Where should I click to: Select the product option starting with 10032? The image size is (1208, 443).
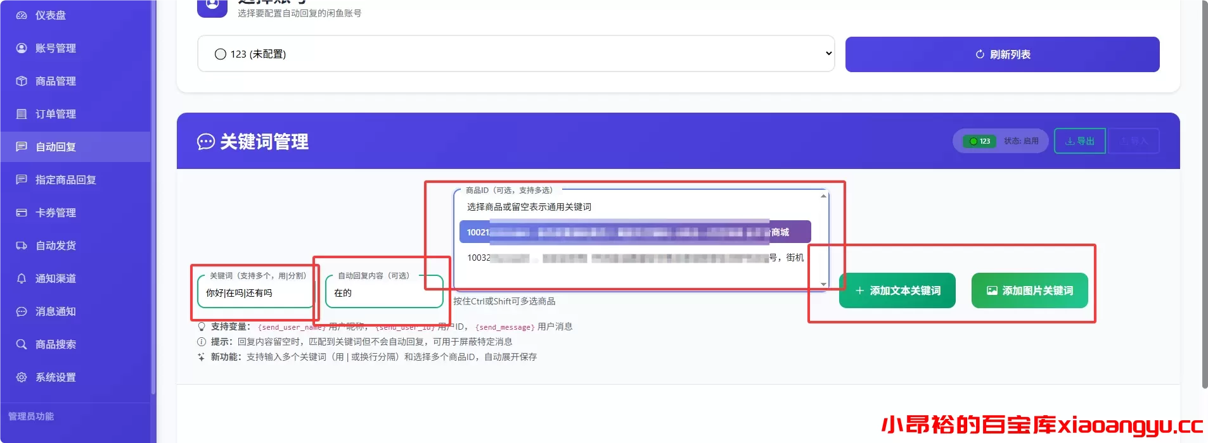[x=635, y=258]
